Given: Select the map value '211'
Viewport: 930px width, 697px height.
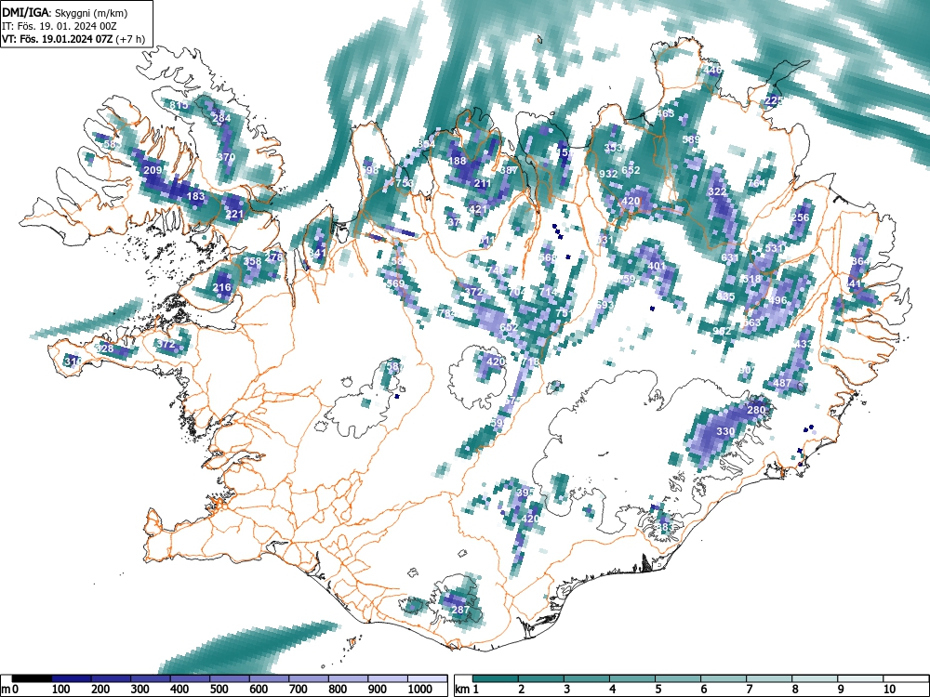Looking at the screenshot, I should 483,183.
